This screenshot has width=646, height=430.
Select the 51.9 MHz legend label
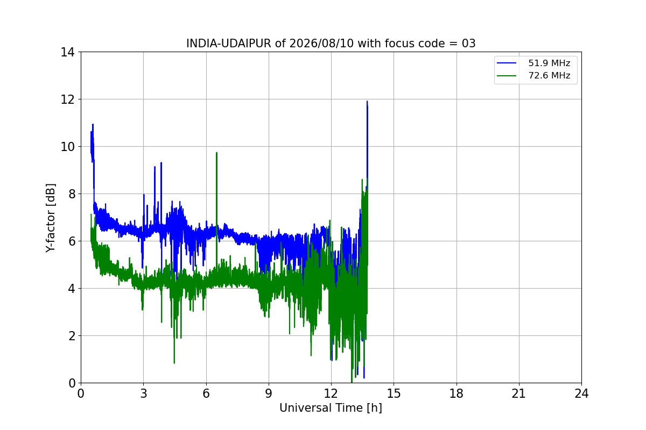(x=549, y=63)
